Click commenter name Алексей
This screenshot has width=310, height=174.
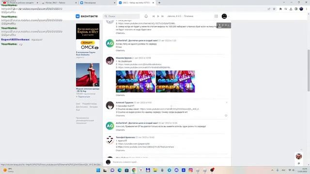[x=124, y=102]
